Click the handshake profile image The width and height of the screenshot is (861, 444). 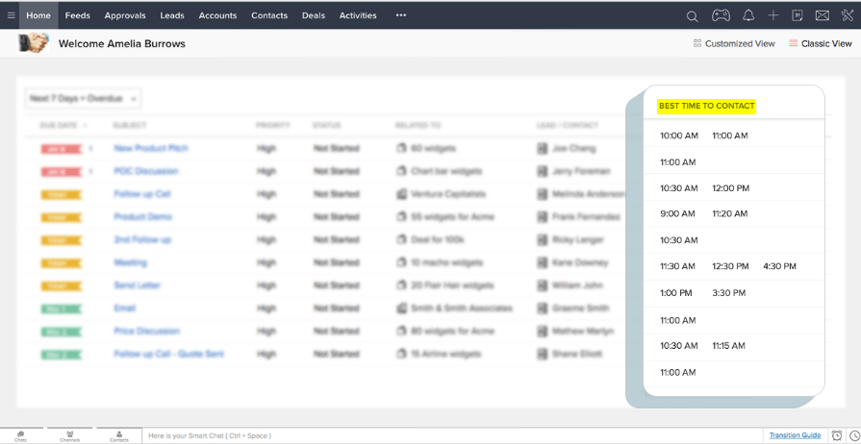(x=33, y=43)
